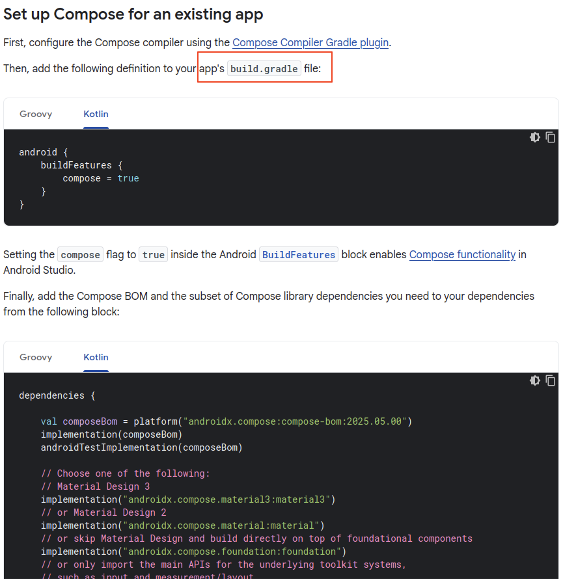Select the true flag code chip
Image resolution: width=563 pixels, height=584 pixels.
153,254
